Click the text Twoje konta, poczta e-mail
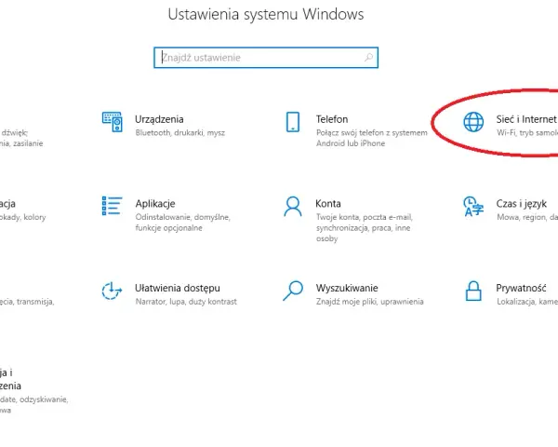The image size is (558, 447). coord(364,217)
